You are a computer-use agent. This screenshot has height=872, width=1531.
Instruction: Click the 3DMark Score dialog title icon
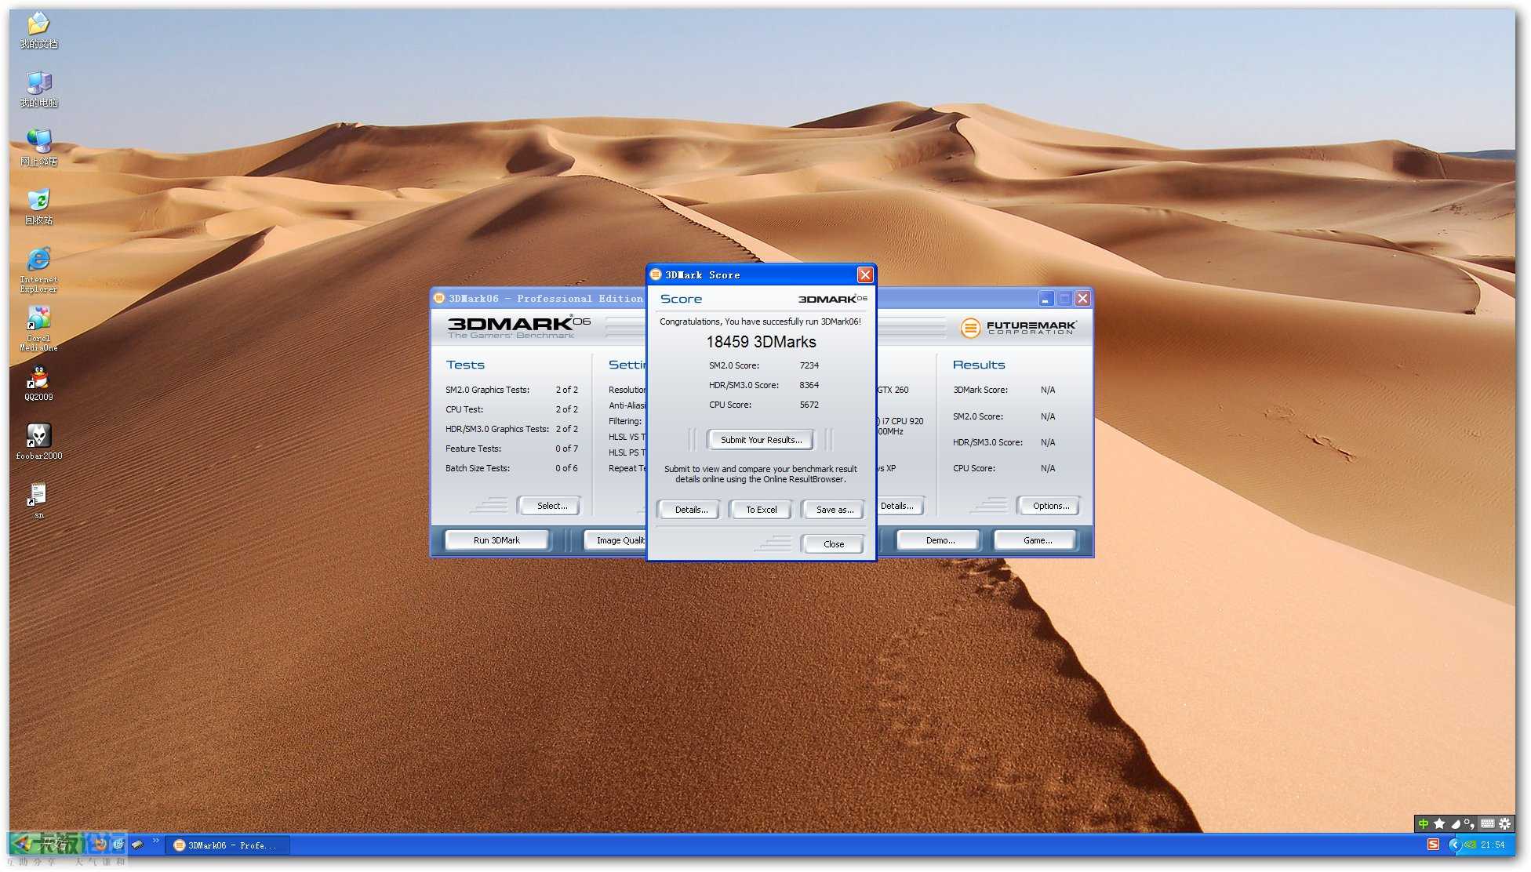click(x=656, y=274)
